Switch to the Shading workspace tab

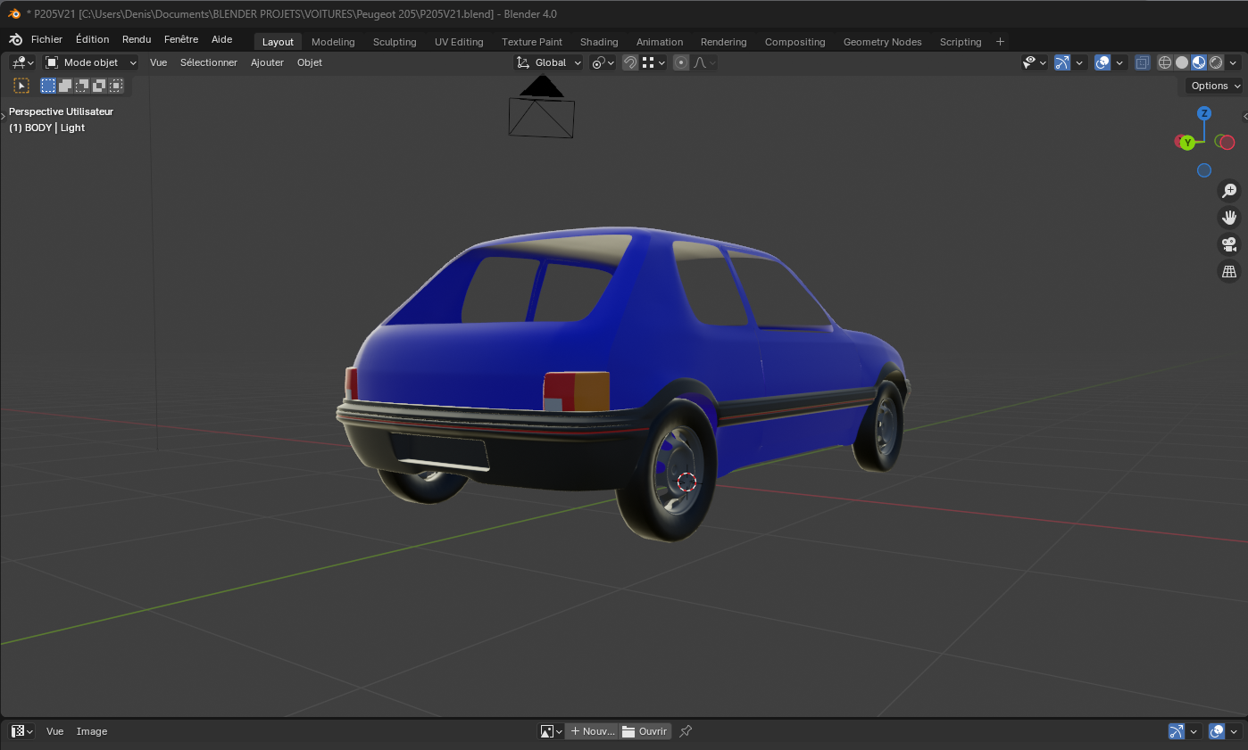coord(599,42)
